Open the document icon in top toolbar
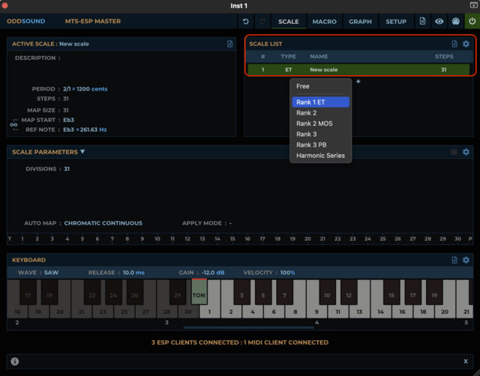The image size is (480, 376). [422, 21]
